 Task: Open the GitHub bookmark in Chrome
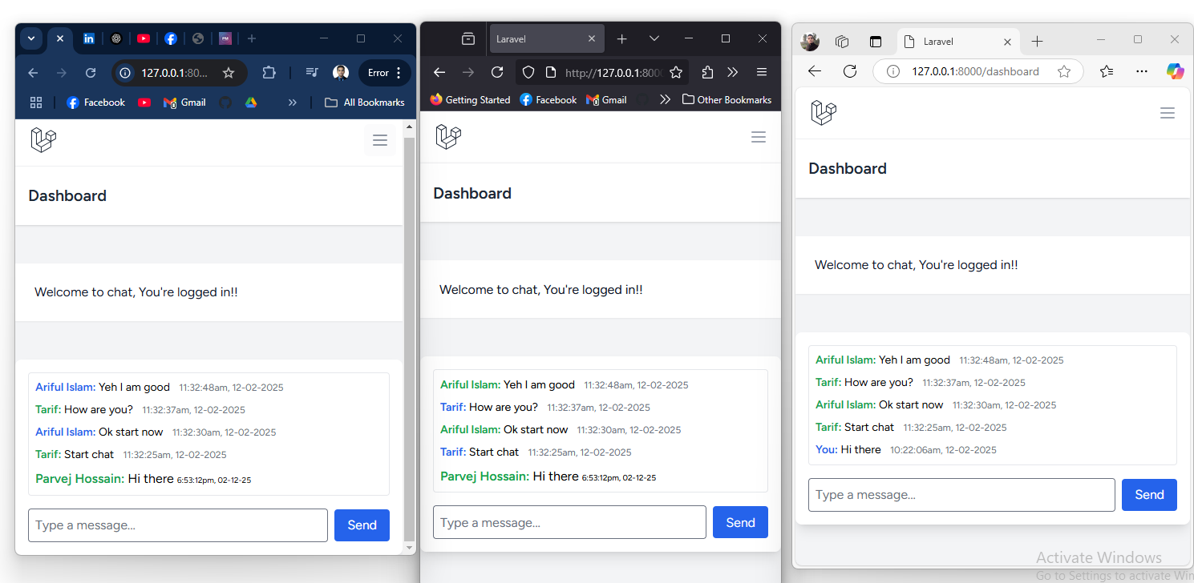point(225,103)
